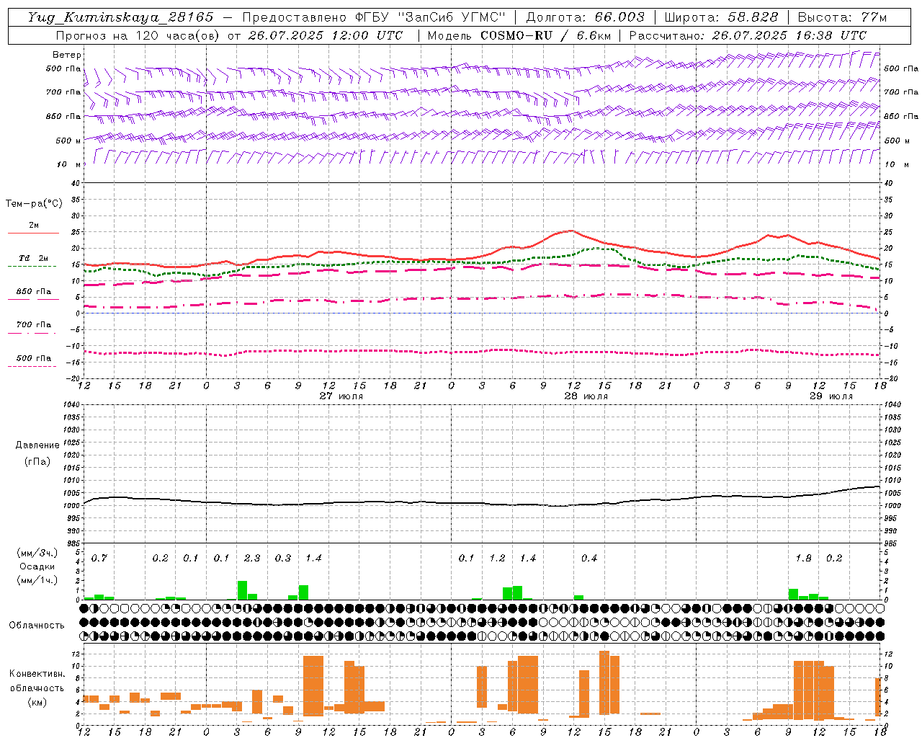Click the (мм/1ч.) unit label
Viewport: 922px width, 738px height.
click(x=37, y=579)
